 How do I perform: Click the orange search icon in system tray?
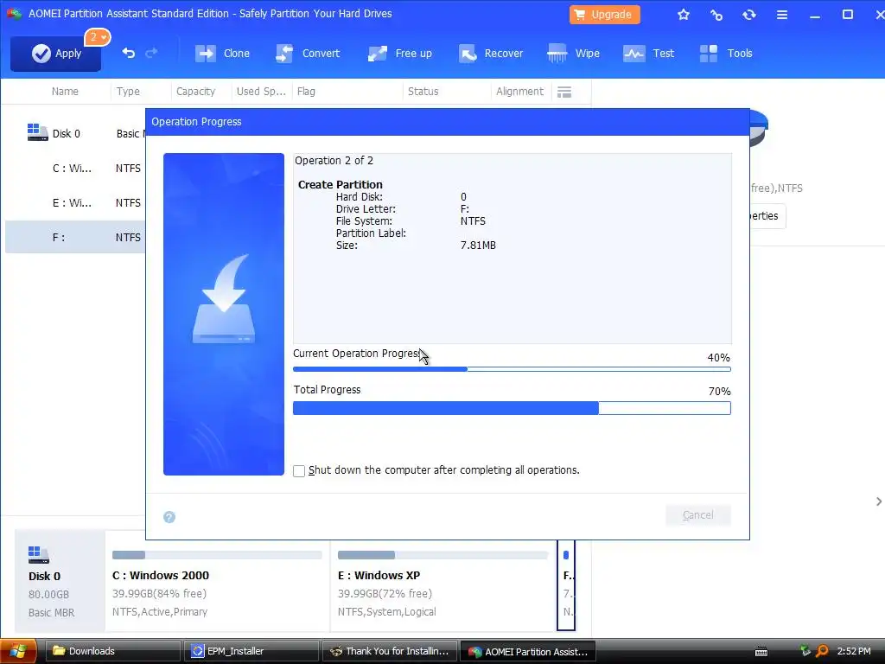point(822,652)
